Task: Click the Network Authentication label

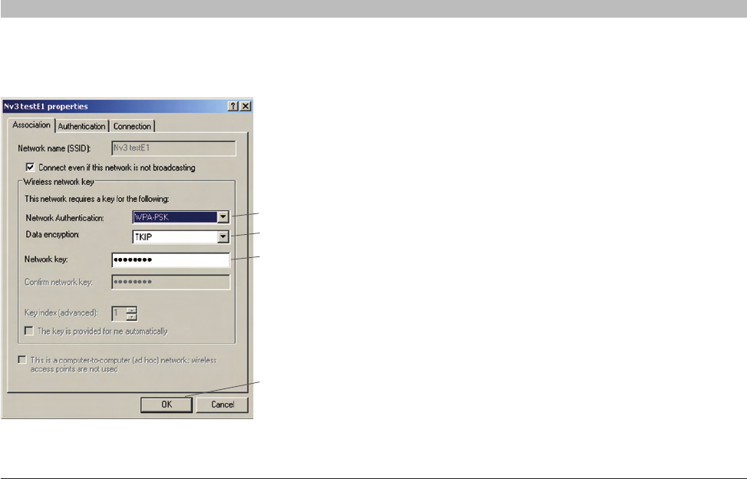Action: 64,218
